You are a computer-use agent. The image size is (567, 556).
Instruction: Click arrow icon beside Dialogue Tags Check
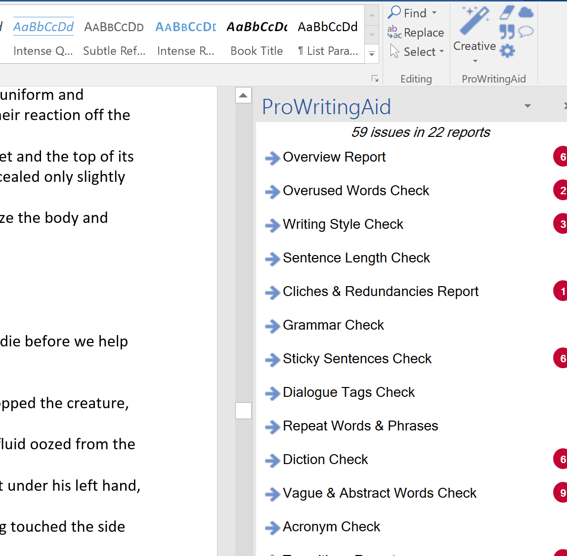point(272,393)
